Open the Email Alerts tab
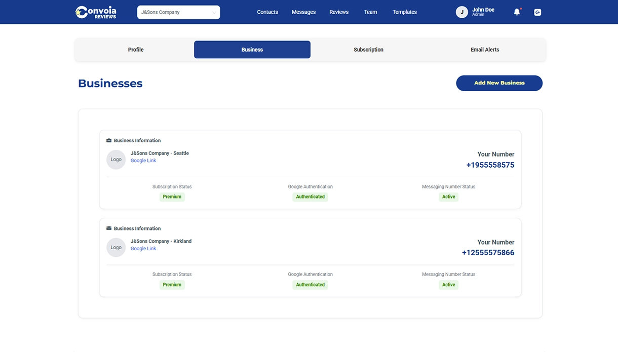This screenshot has width=618, height=352. coord(485,50)
